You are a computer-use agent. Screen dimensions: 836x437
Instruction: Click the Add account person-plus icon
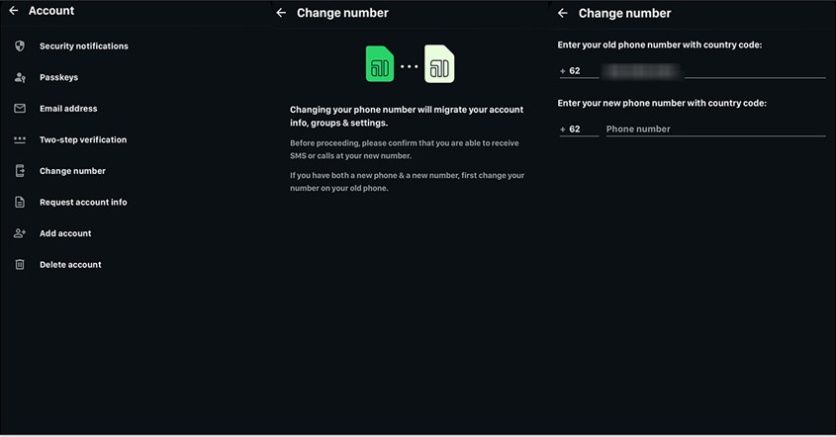pos(20,233)
